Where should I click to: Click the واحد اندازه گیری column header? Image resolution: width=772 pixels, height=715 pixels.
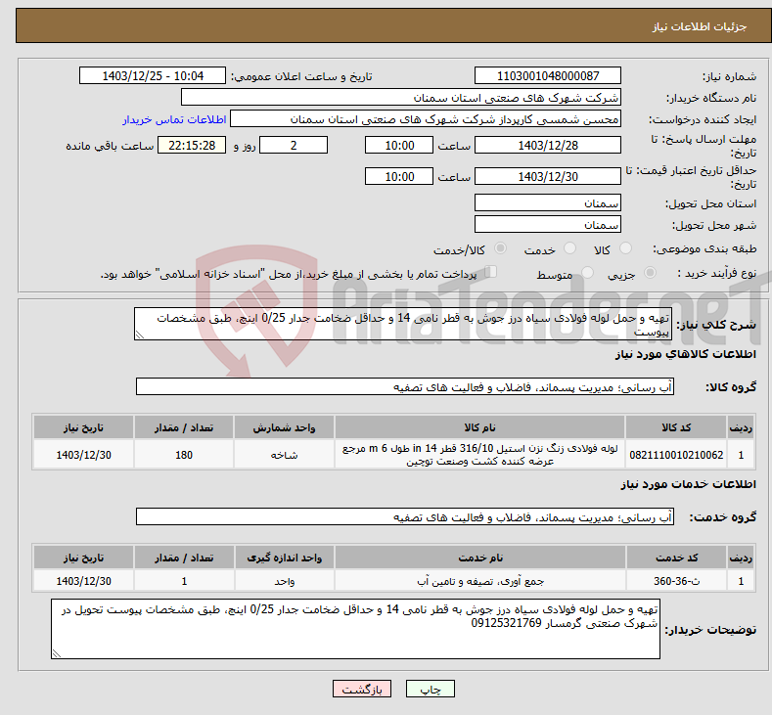click(x=284, y=558)
